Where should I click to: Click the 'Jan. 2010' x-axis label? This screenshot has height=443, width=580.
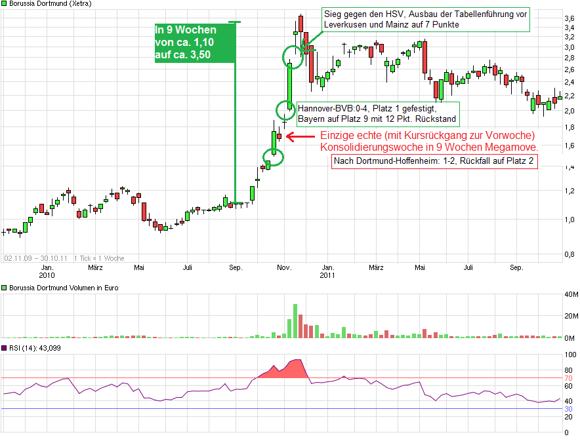click(47, 271)
